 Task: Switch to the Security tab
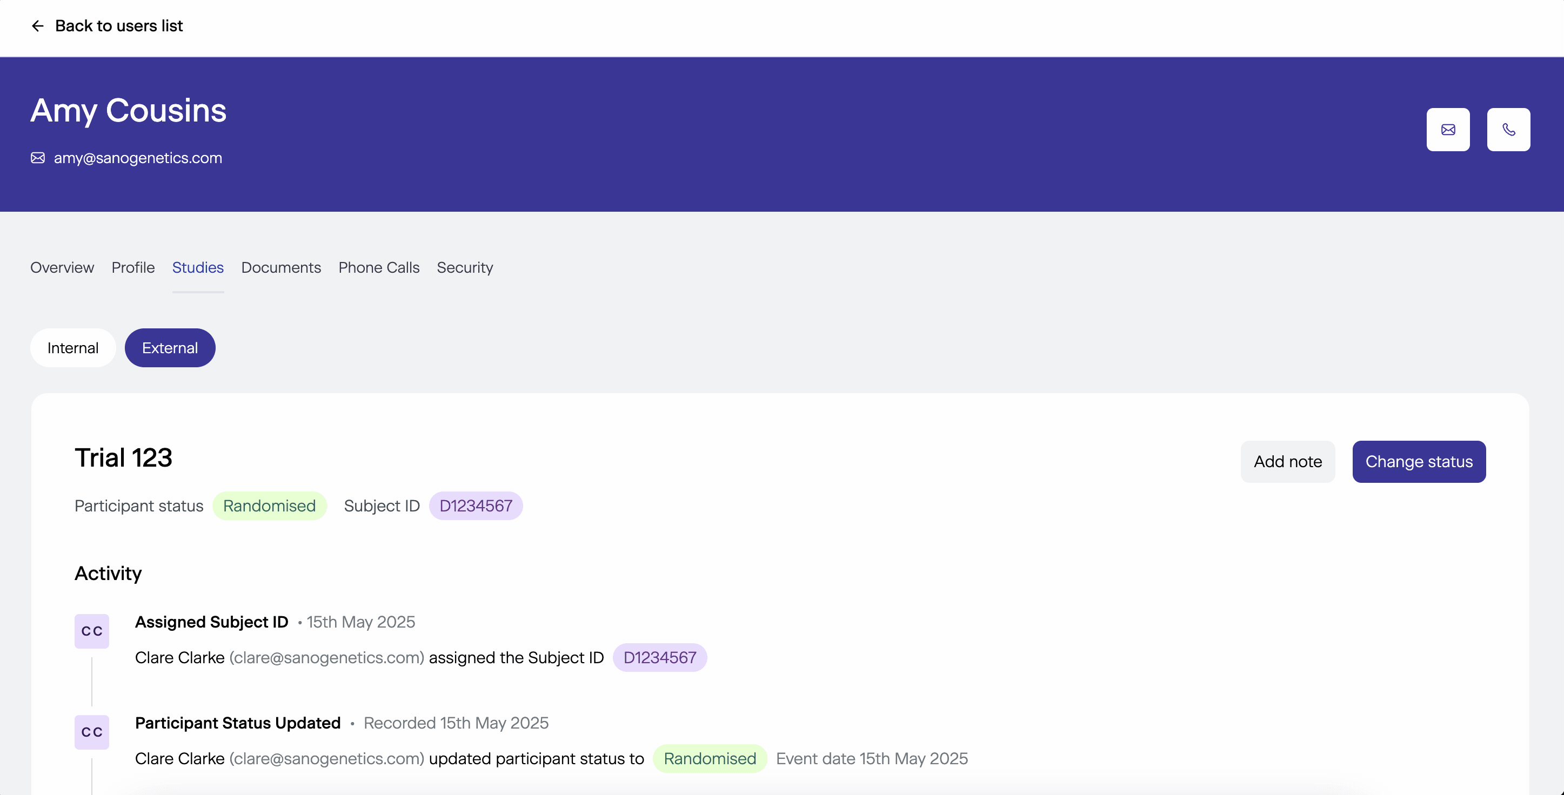[x=465, y=268]
